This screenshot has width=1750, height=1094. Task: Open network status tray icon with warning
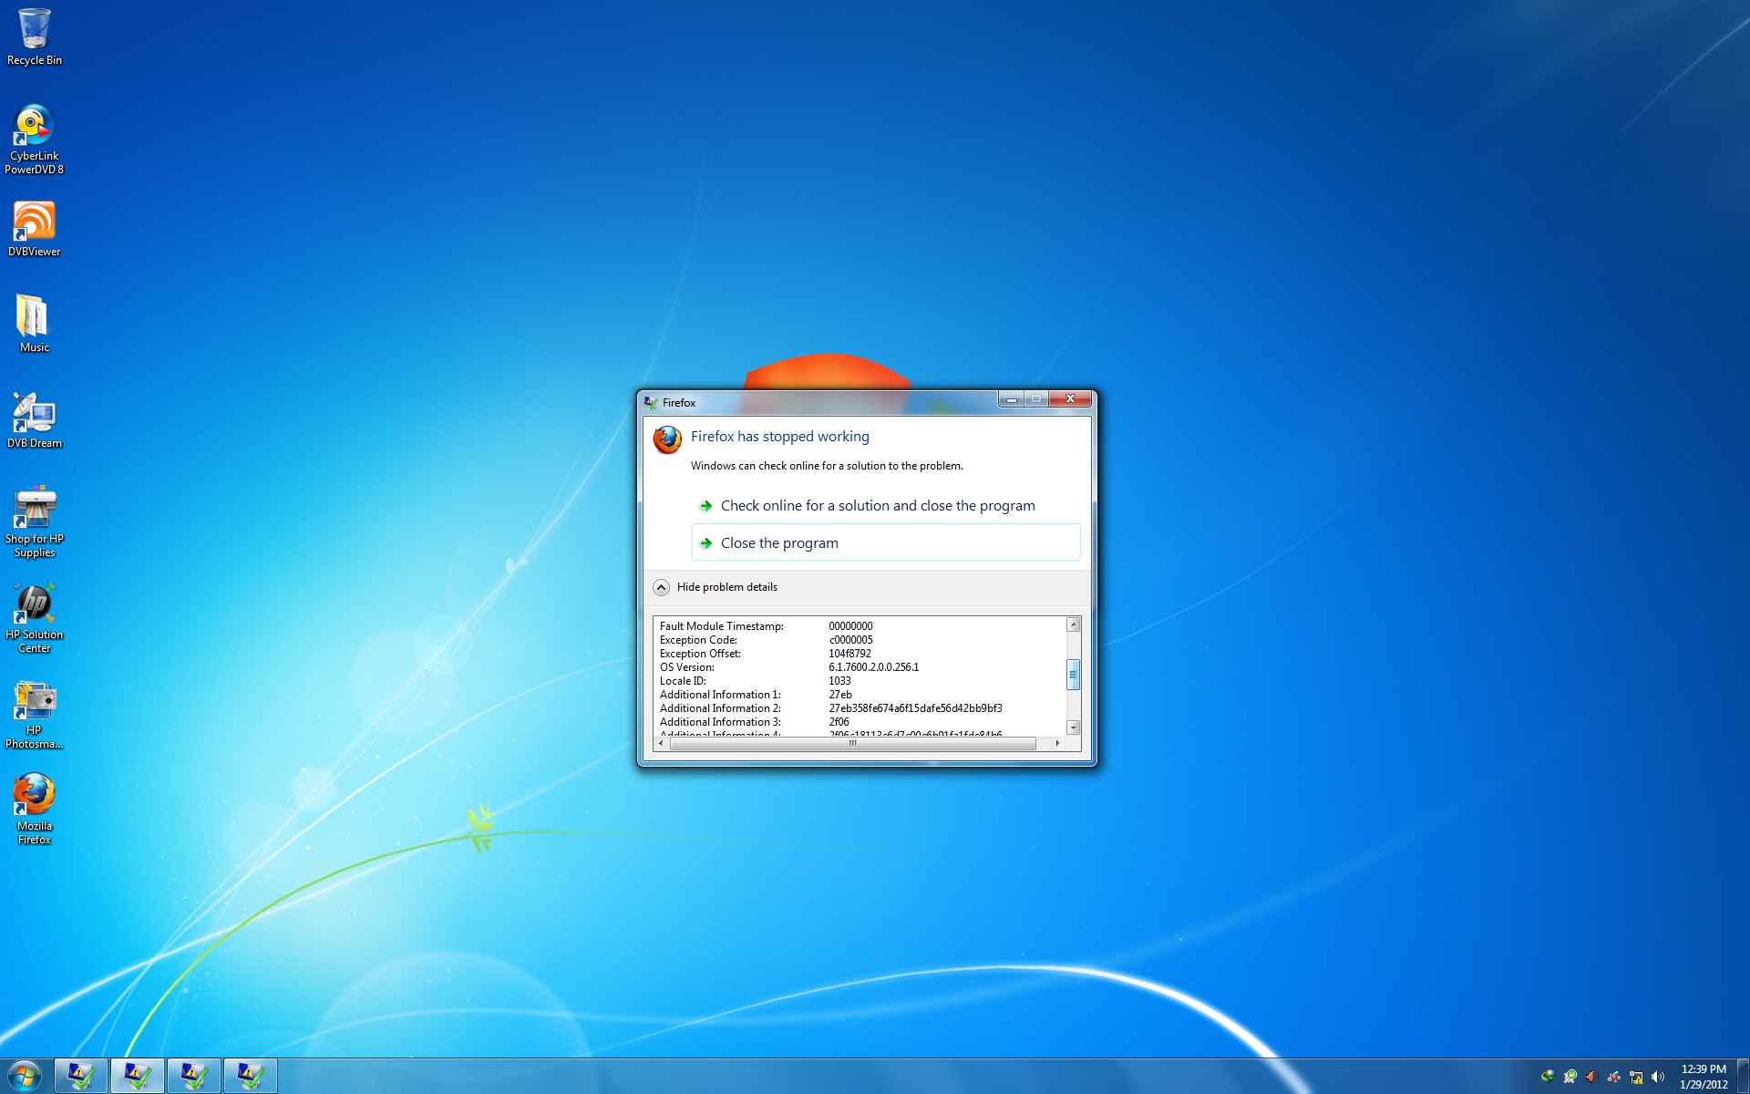click(x=1636, y=1077)
